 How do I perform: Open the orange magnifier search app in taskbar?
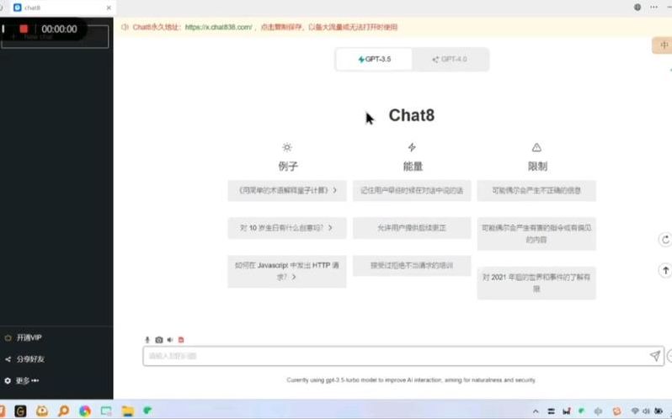click(63, 411)
